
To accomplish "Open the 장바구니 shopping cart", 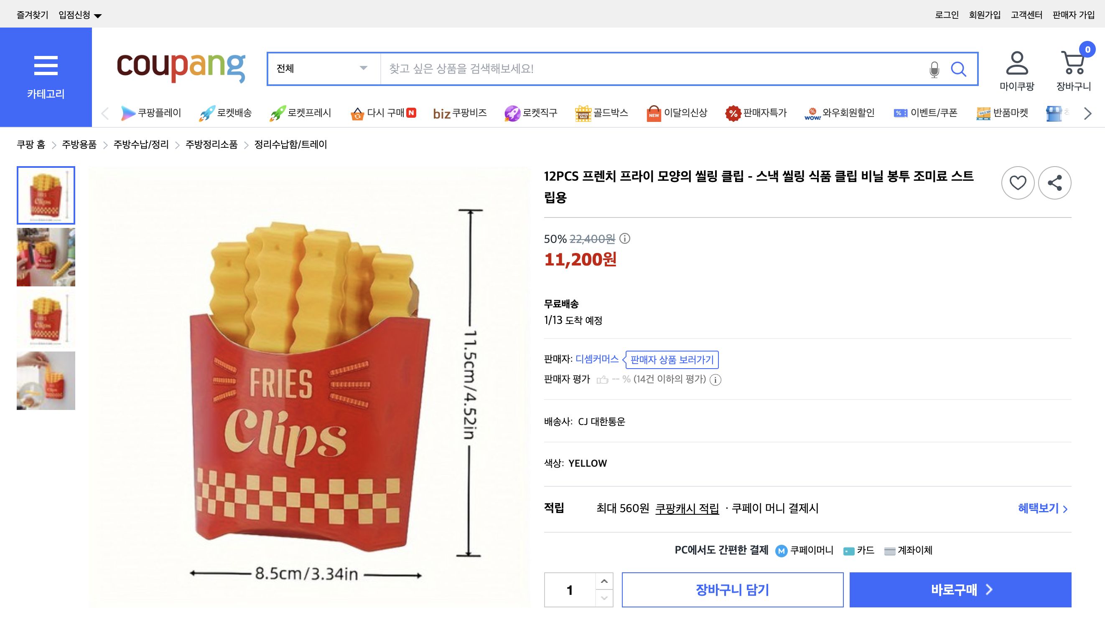I will (x=1074, y=65).
